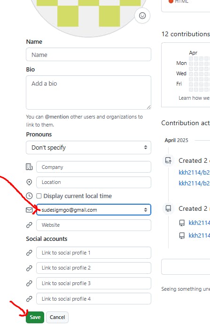Click the Website input field
The image size is (210, 335).
click(x=93, y=225)
